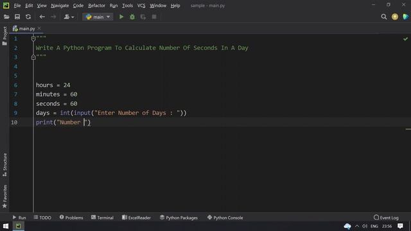This screenshot has width=411, height=231.
Task: Open the Python Packages tool window
Action: pos(179,218)
